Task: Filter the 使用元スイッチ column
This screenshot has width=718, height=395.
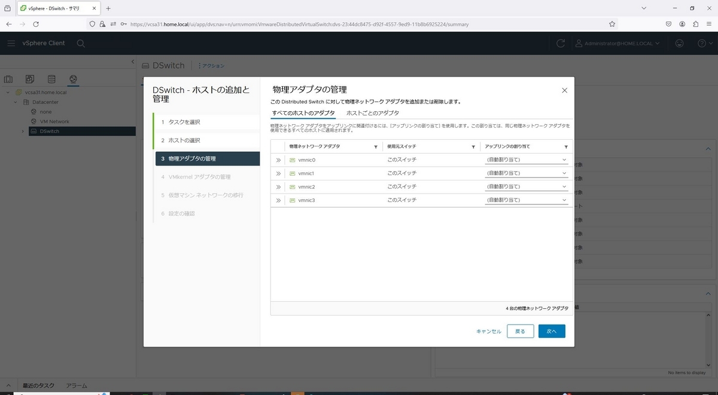Action: click(473, 146)
